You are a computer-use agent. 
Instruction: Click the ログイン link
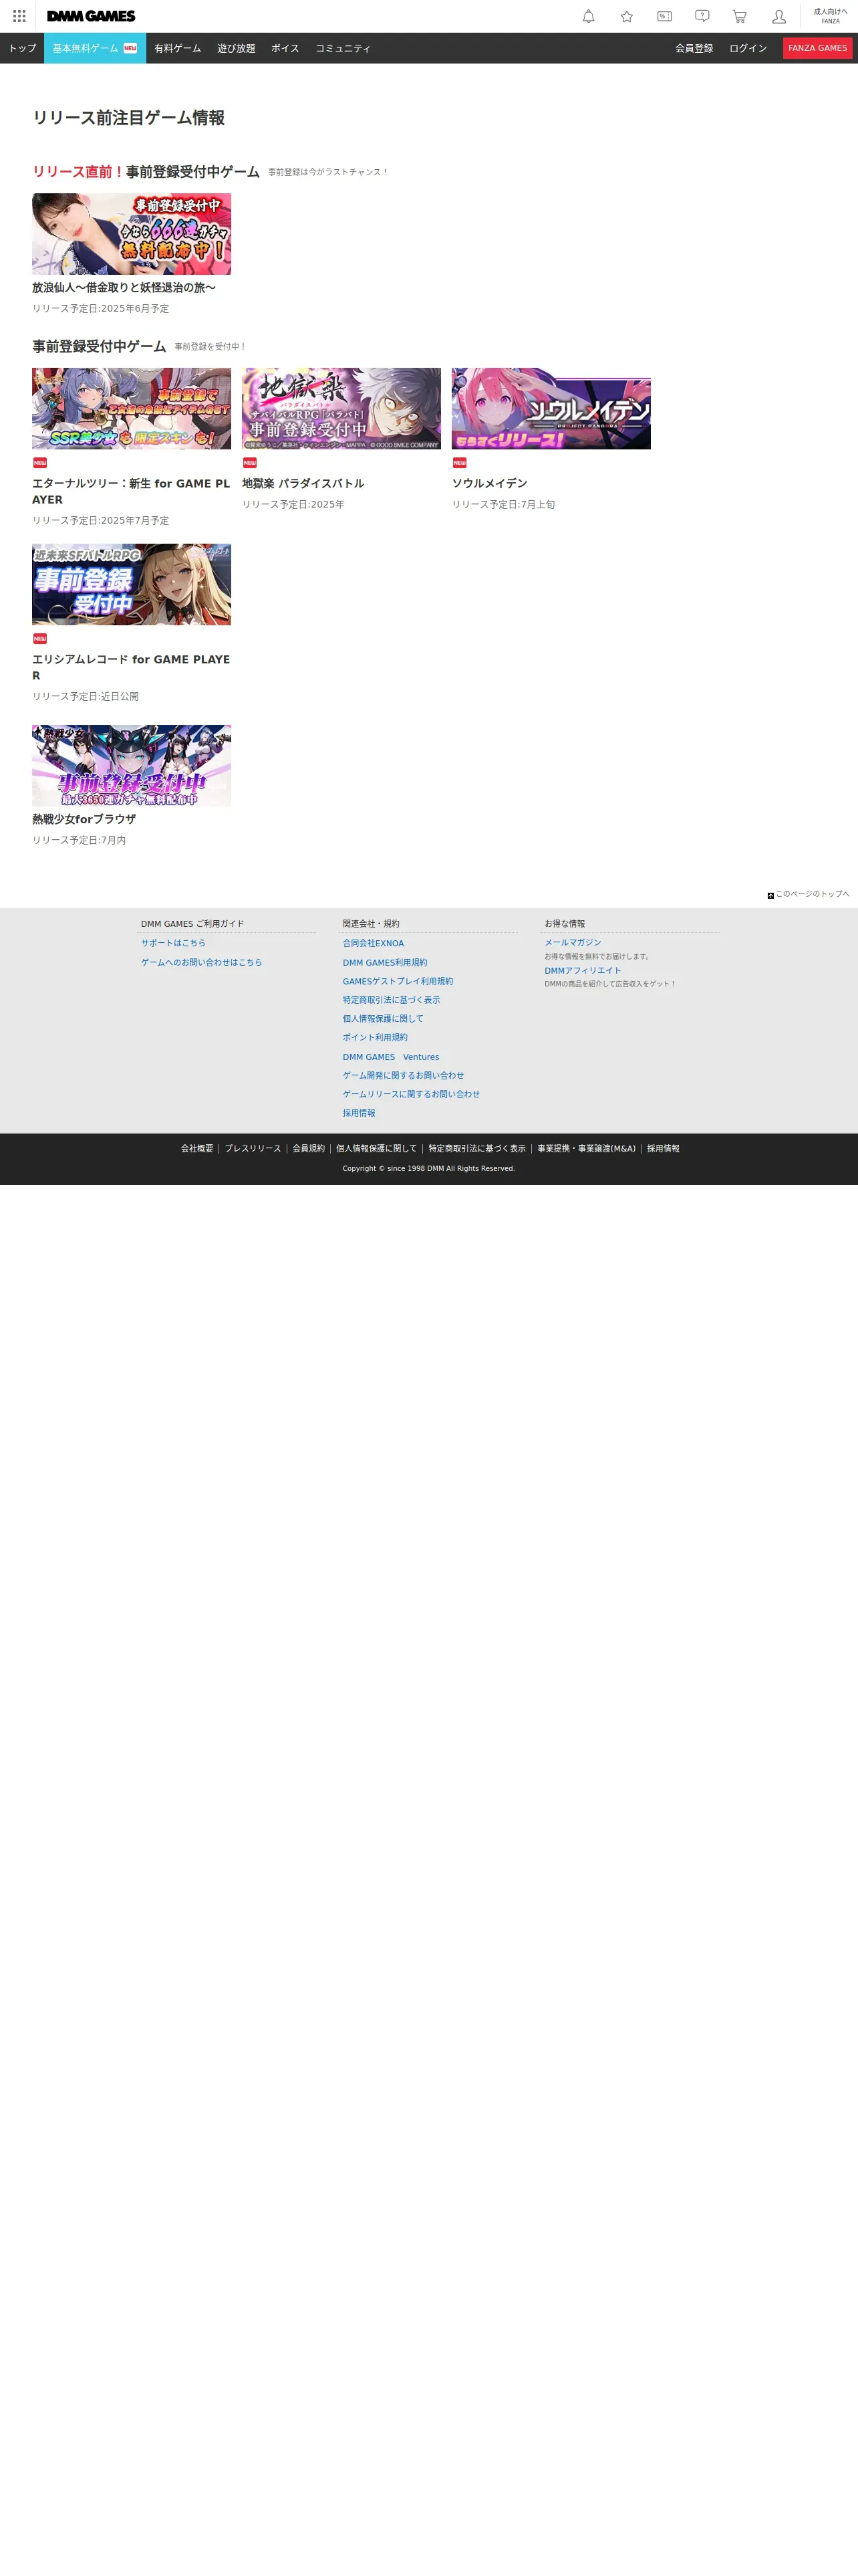pos(748,48)
